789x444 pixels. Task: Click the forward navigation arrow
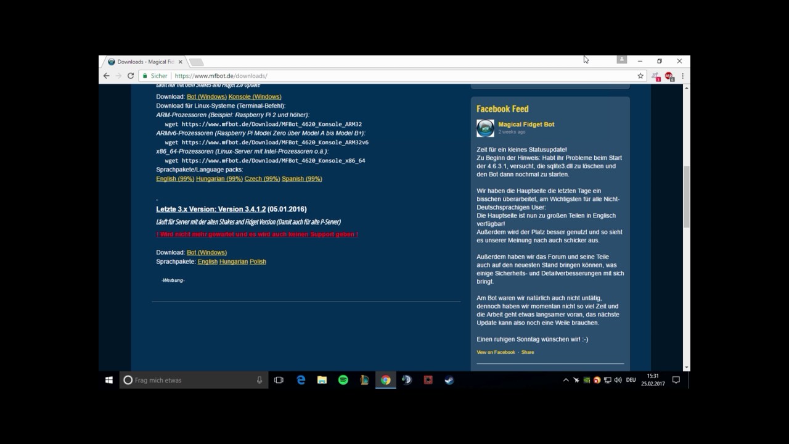click(118, 76)
